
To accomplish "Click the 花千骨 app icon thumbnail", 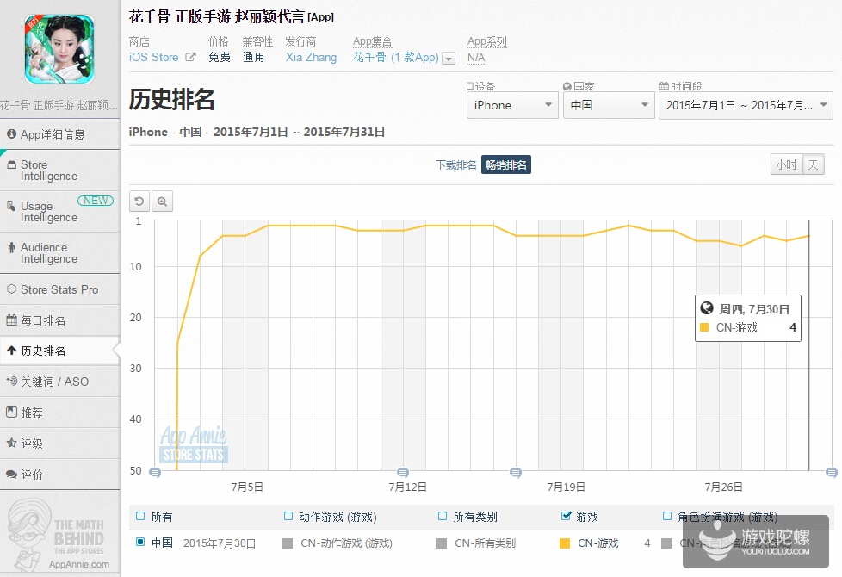I will (x=59, y=49).
